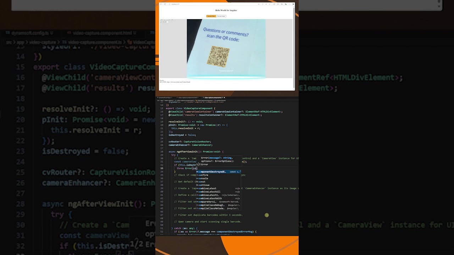
Task: Choose the continue keyword suggestion
Action: 218,185
